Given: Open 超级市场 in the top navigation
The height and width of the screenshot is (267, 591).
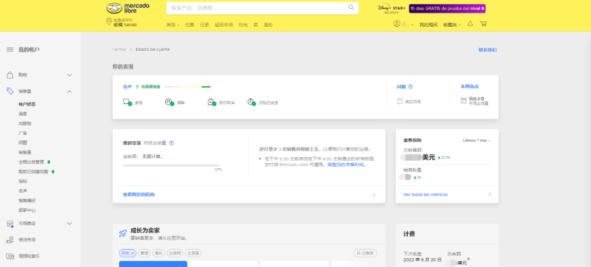Looking at the screenshot, I should pos(224,25).
